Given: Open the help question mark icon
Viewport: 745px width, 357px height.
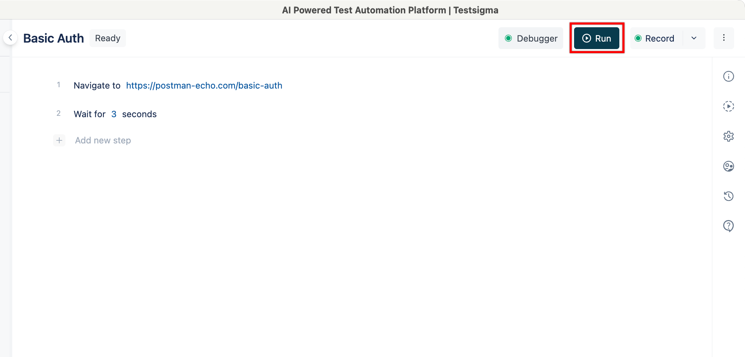Looking at the screenshot, I should [x=729, y=226].
